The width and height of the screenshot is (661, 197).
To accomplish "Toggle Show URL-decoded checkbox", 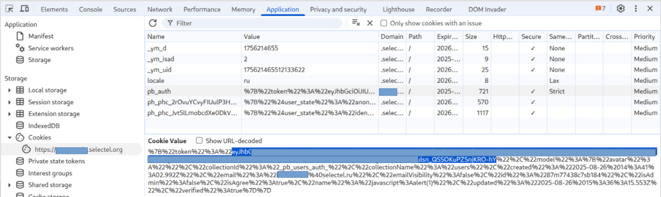I will (199, 141).
